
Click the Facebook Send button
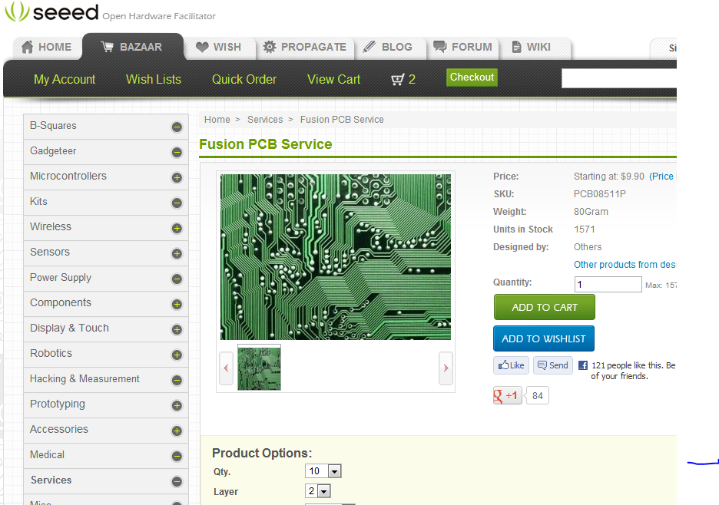pyautogui.click(x=553, y=365)
